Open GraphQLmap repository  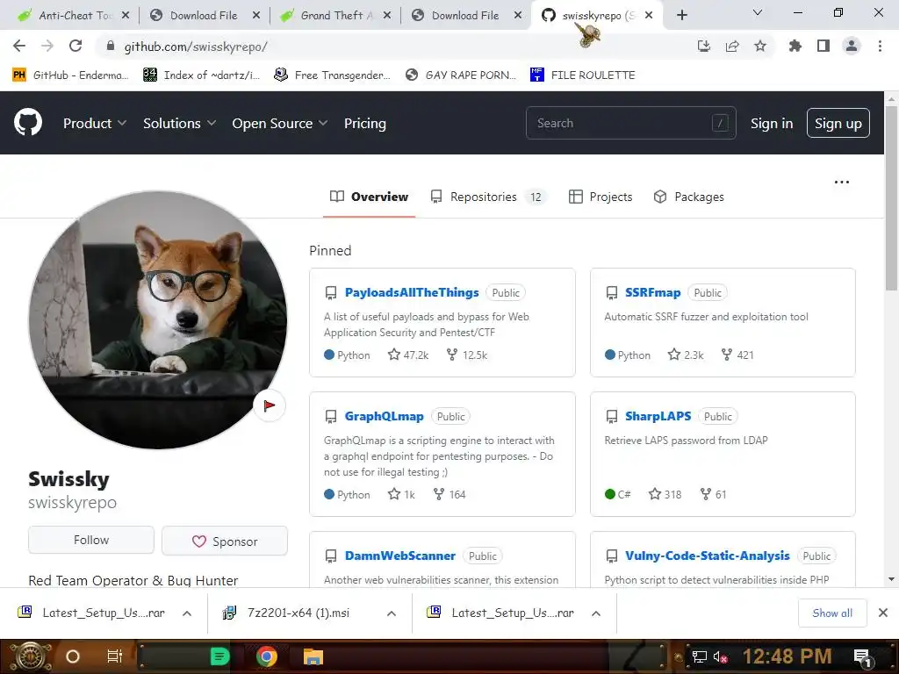(x=385, y=416)
